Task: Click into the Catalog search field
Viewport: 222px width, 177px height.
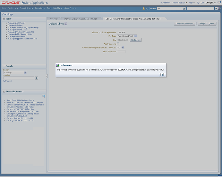Action: tap(19, 78)
